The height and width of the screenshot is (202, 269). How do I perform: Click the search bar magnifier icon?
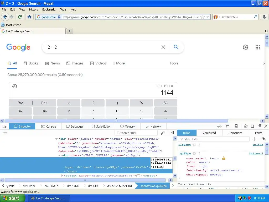coord(255,17)
